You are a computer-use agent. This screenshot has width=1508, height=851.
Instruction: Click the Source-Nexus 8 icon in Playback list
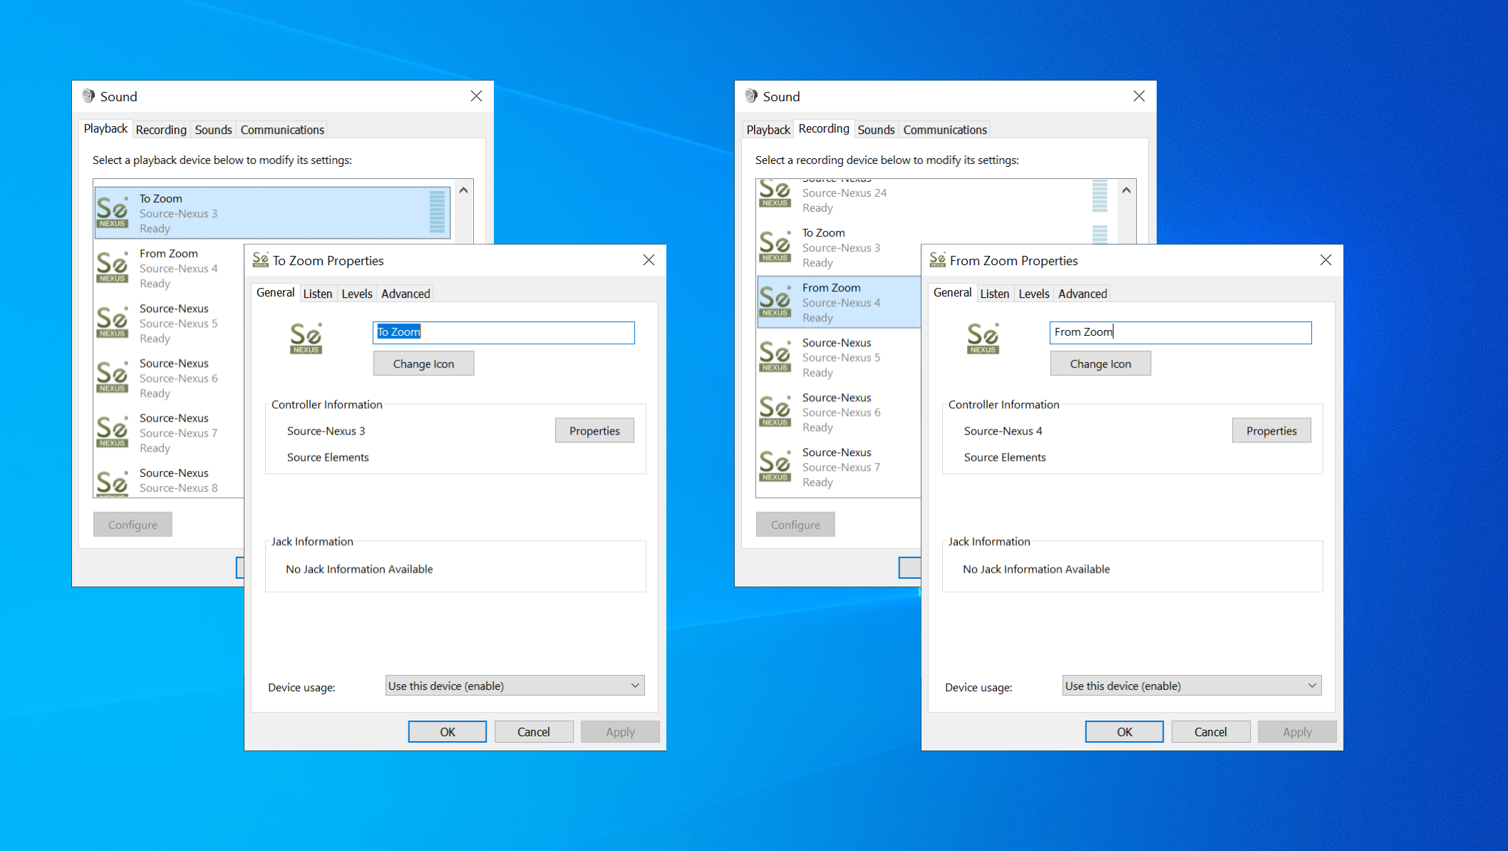[113, 483]
